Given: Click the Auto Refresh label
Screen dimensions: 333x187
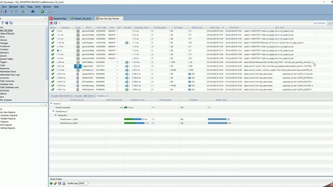Looking at the screenshot, I should click(x=319, y=23).
